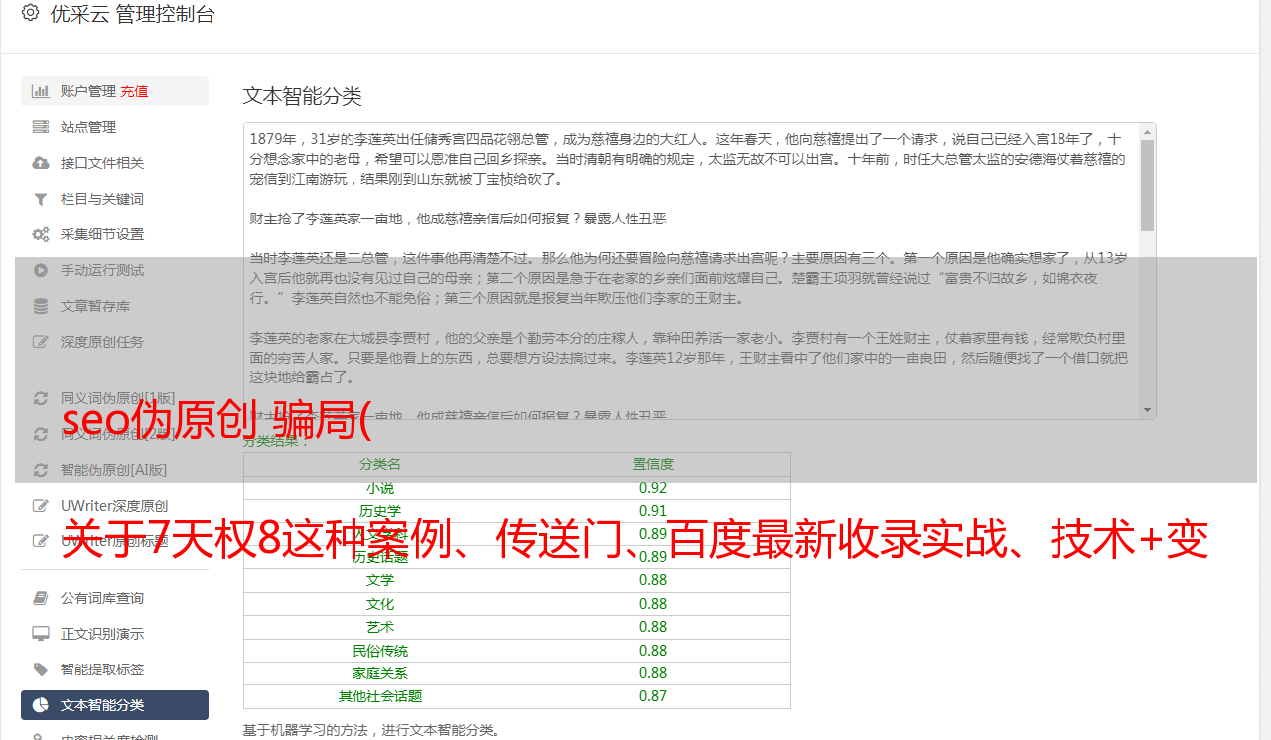This screenshot has width=1271, height=740.
Task: Click the 历史学 category cell
Action: [380, 511]
